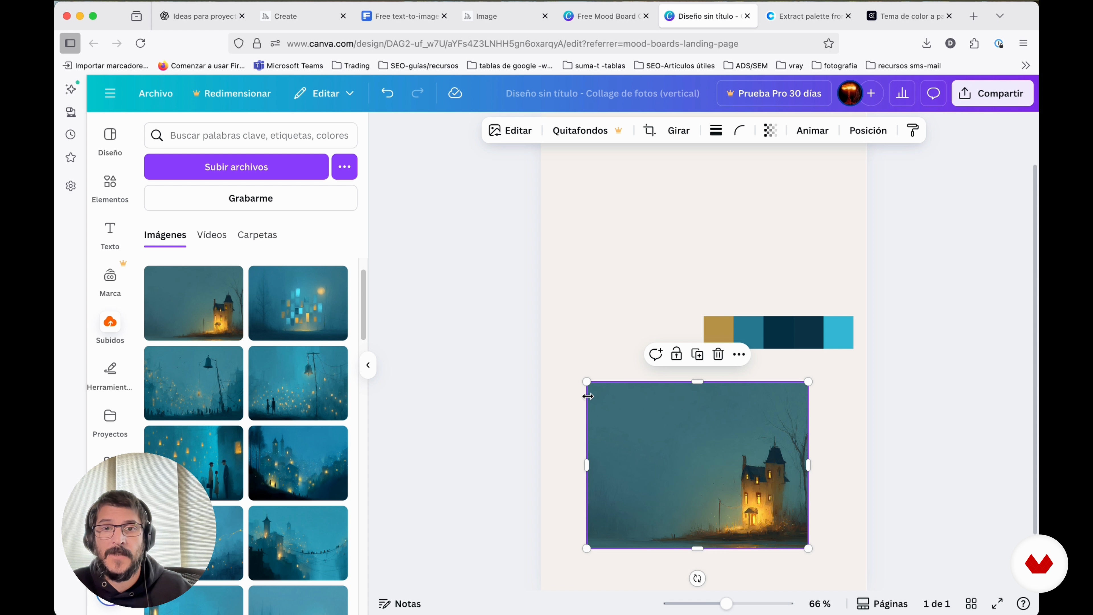
Task: Show more bookmarks chevron
Action: [1026, 65]
